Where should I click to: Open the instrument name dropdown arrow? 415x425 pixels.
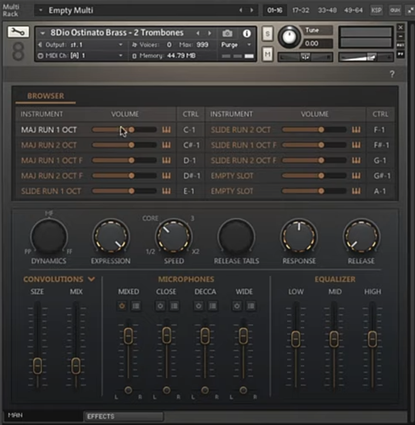coord(42,33)
